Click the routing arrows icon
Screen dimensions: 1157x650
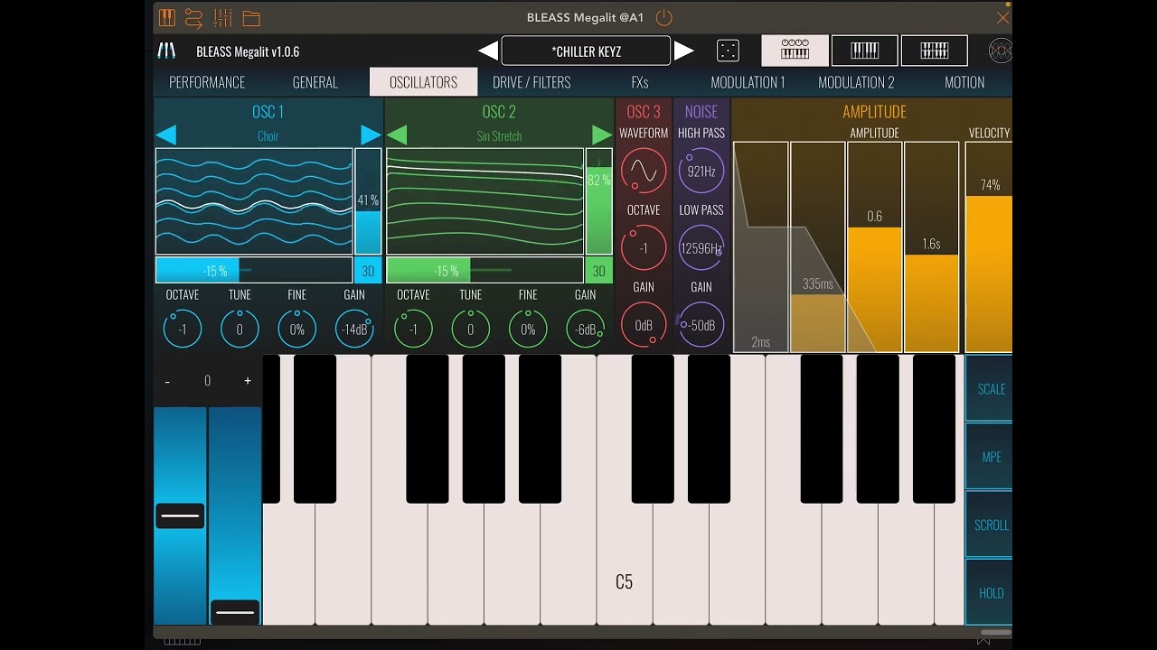(193, 17)
